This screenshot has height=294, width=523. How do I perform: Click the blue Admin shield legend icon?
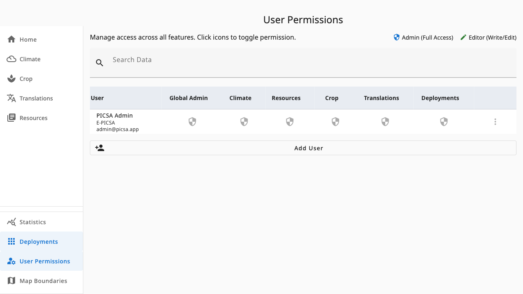[396, 37]
